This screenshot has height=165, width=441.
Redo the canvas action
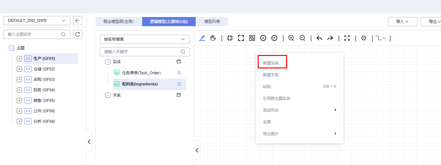[330, 38]
